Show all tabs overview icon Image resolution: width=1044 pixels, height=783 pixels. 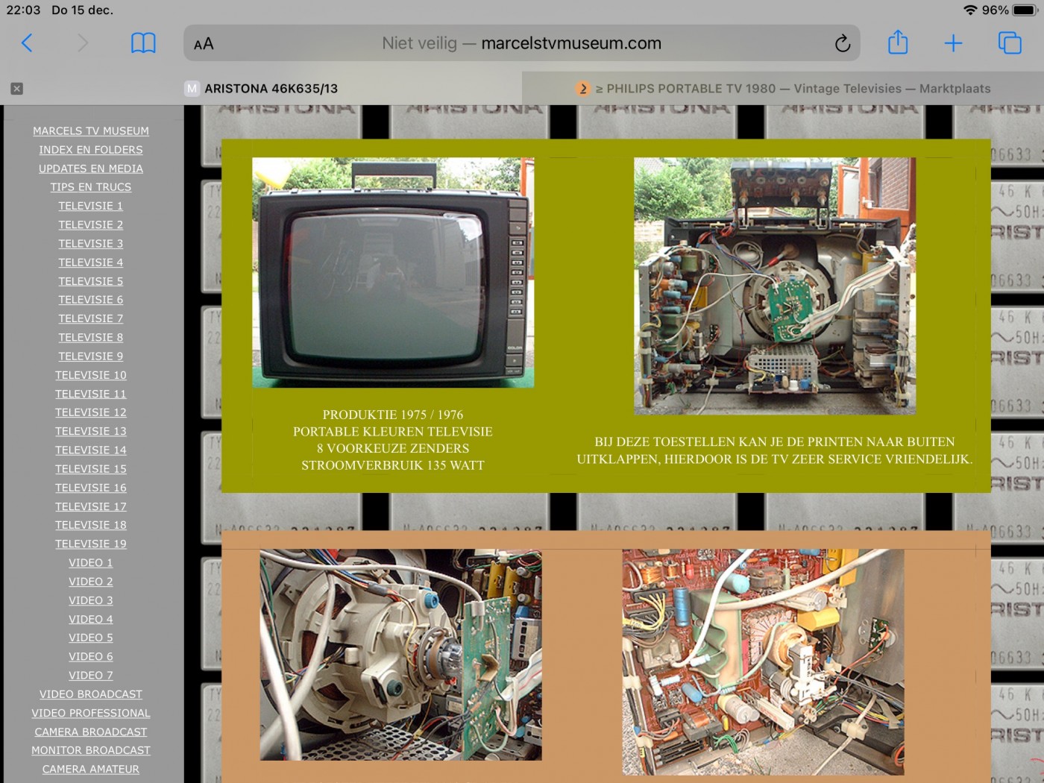point(1010,43)
